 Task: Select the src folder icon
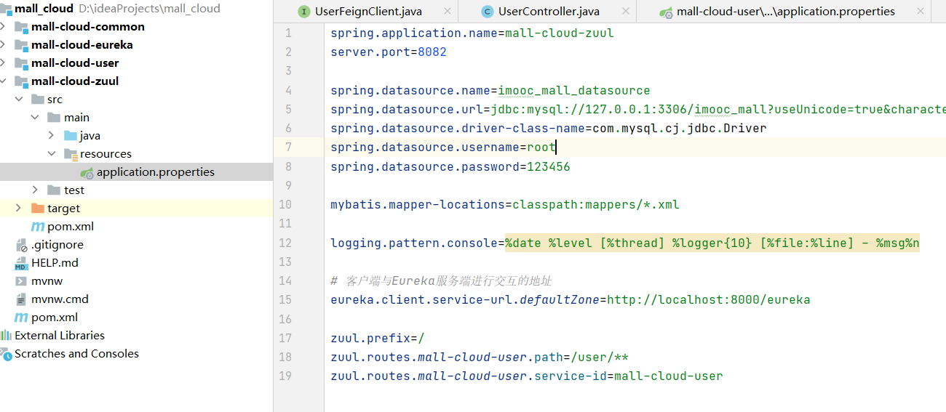[37, 100]
